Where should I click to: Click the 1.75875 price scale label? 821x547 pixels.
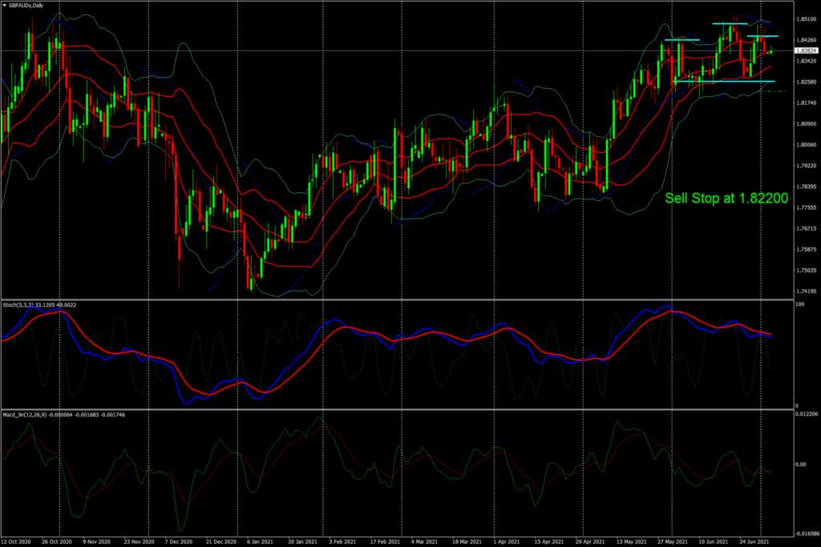pyautogui.click(x=807, y=249)
